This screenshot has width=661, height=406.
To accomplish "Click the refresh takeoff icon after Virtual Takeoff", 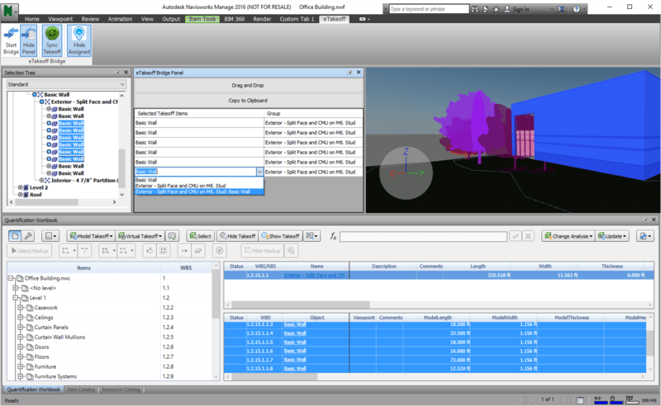I will [172, 236].
